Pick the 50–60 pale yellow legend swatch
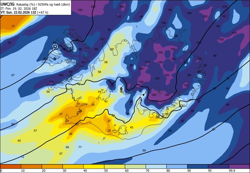The width and height of the screenshot is (250, 173). point(114,167)
